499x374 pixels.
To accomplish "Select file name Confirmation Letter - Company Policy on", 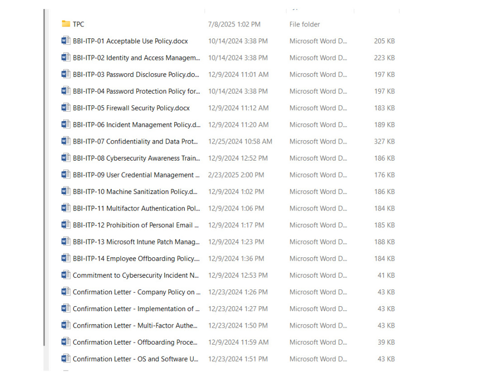I will [x=137, y=292].
